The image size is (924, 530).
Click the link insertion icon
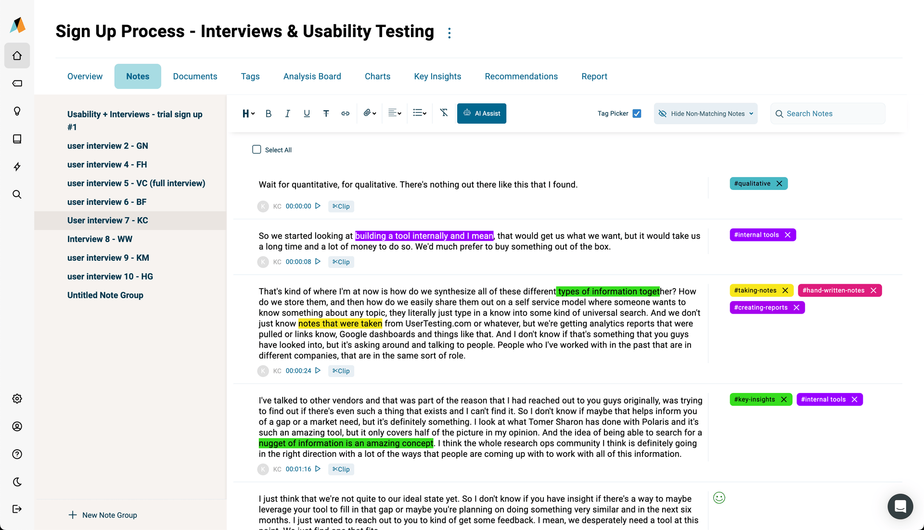(x=345, y=114)
